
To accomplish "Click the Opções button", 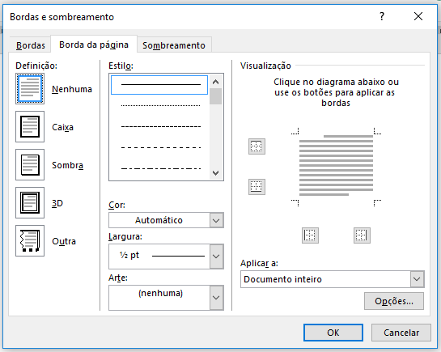I will pos(394,301).
